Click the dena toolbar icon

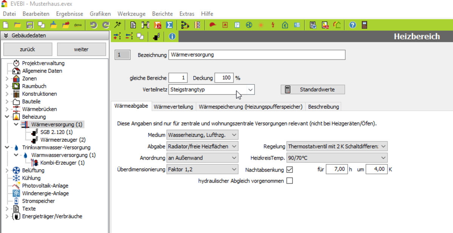click(x=78, y=25)
